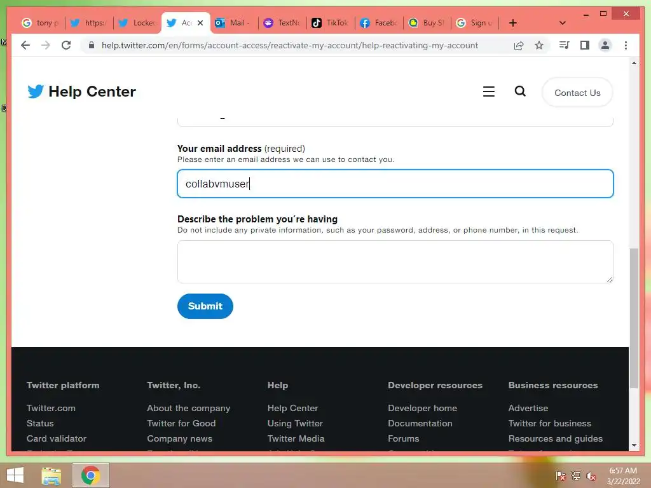The image size is (651, 488).
Task: Open the Company news link
Action: [180, 438]
